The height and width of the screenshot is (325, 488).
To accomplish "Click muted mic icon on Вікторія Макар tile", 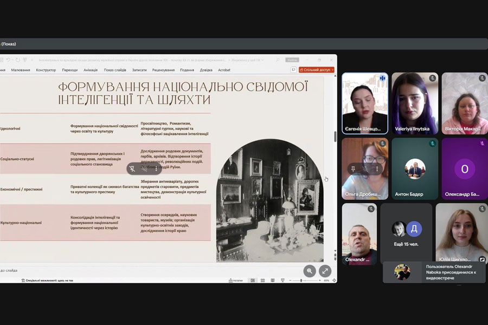I will coord(482,79).
